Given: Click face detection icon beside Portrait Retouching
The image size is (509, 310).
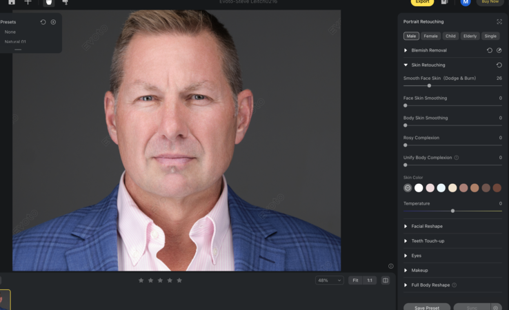Looking at the screenshot, I should [499, 22].
